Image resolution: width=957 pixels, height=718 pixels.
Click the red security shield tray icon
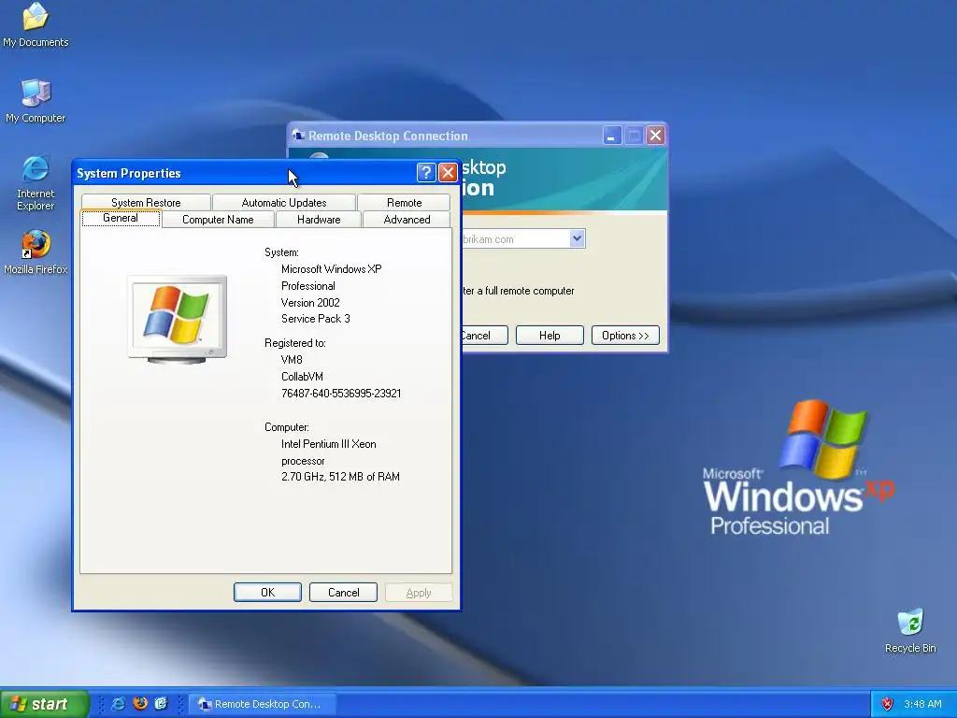(x=887, y=704)
